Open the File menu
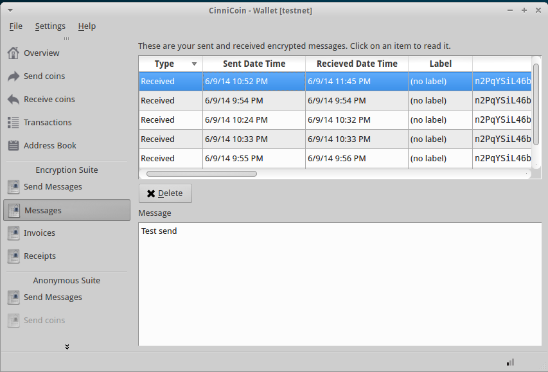This screenshot has height=372, width=548. coord(15,26)
